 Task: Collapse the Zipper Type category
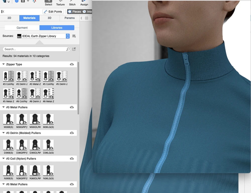(4, 64)
